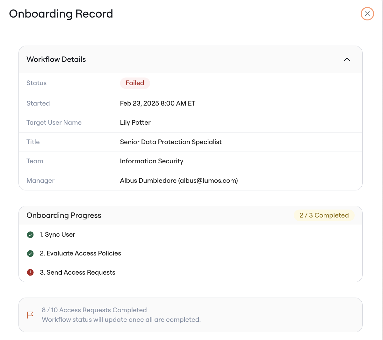Click the 8 / 10 Access Requests Completed text
The image size is (383, 340).
(x=94, y=310)
